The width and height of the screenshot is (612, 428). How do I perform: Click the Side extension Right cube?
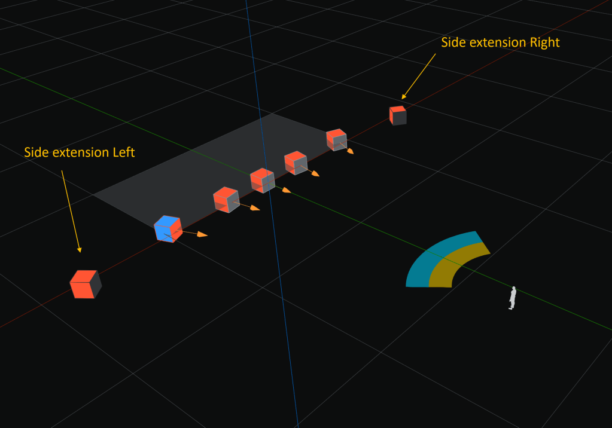click(x=398, y=115)
